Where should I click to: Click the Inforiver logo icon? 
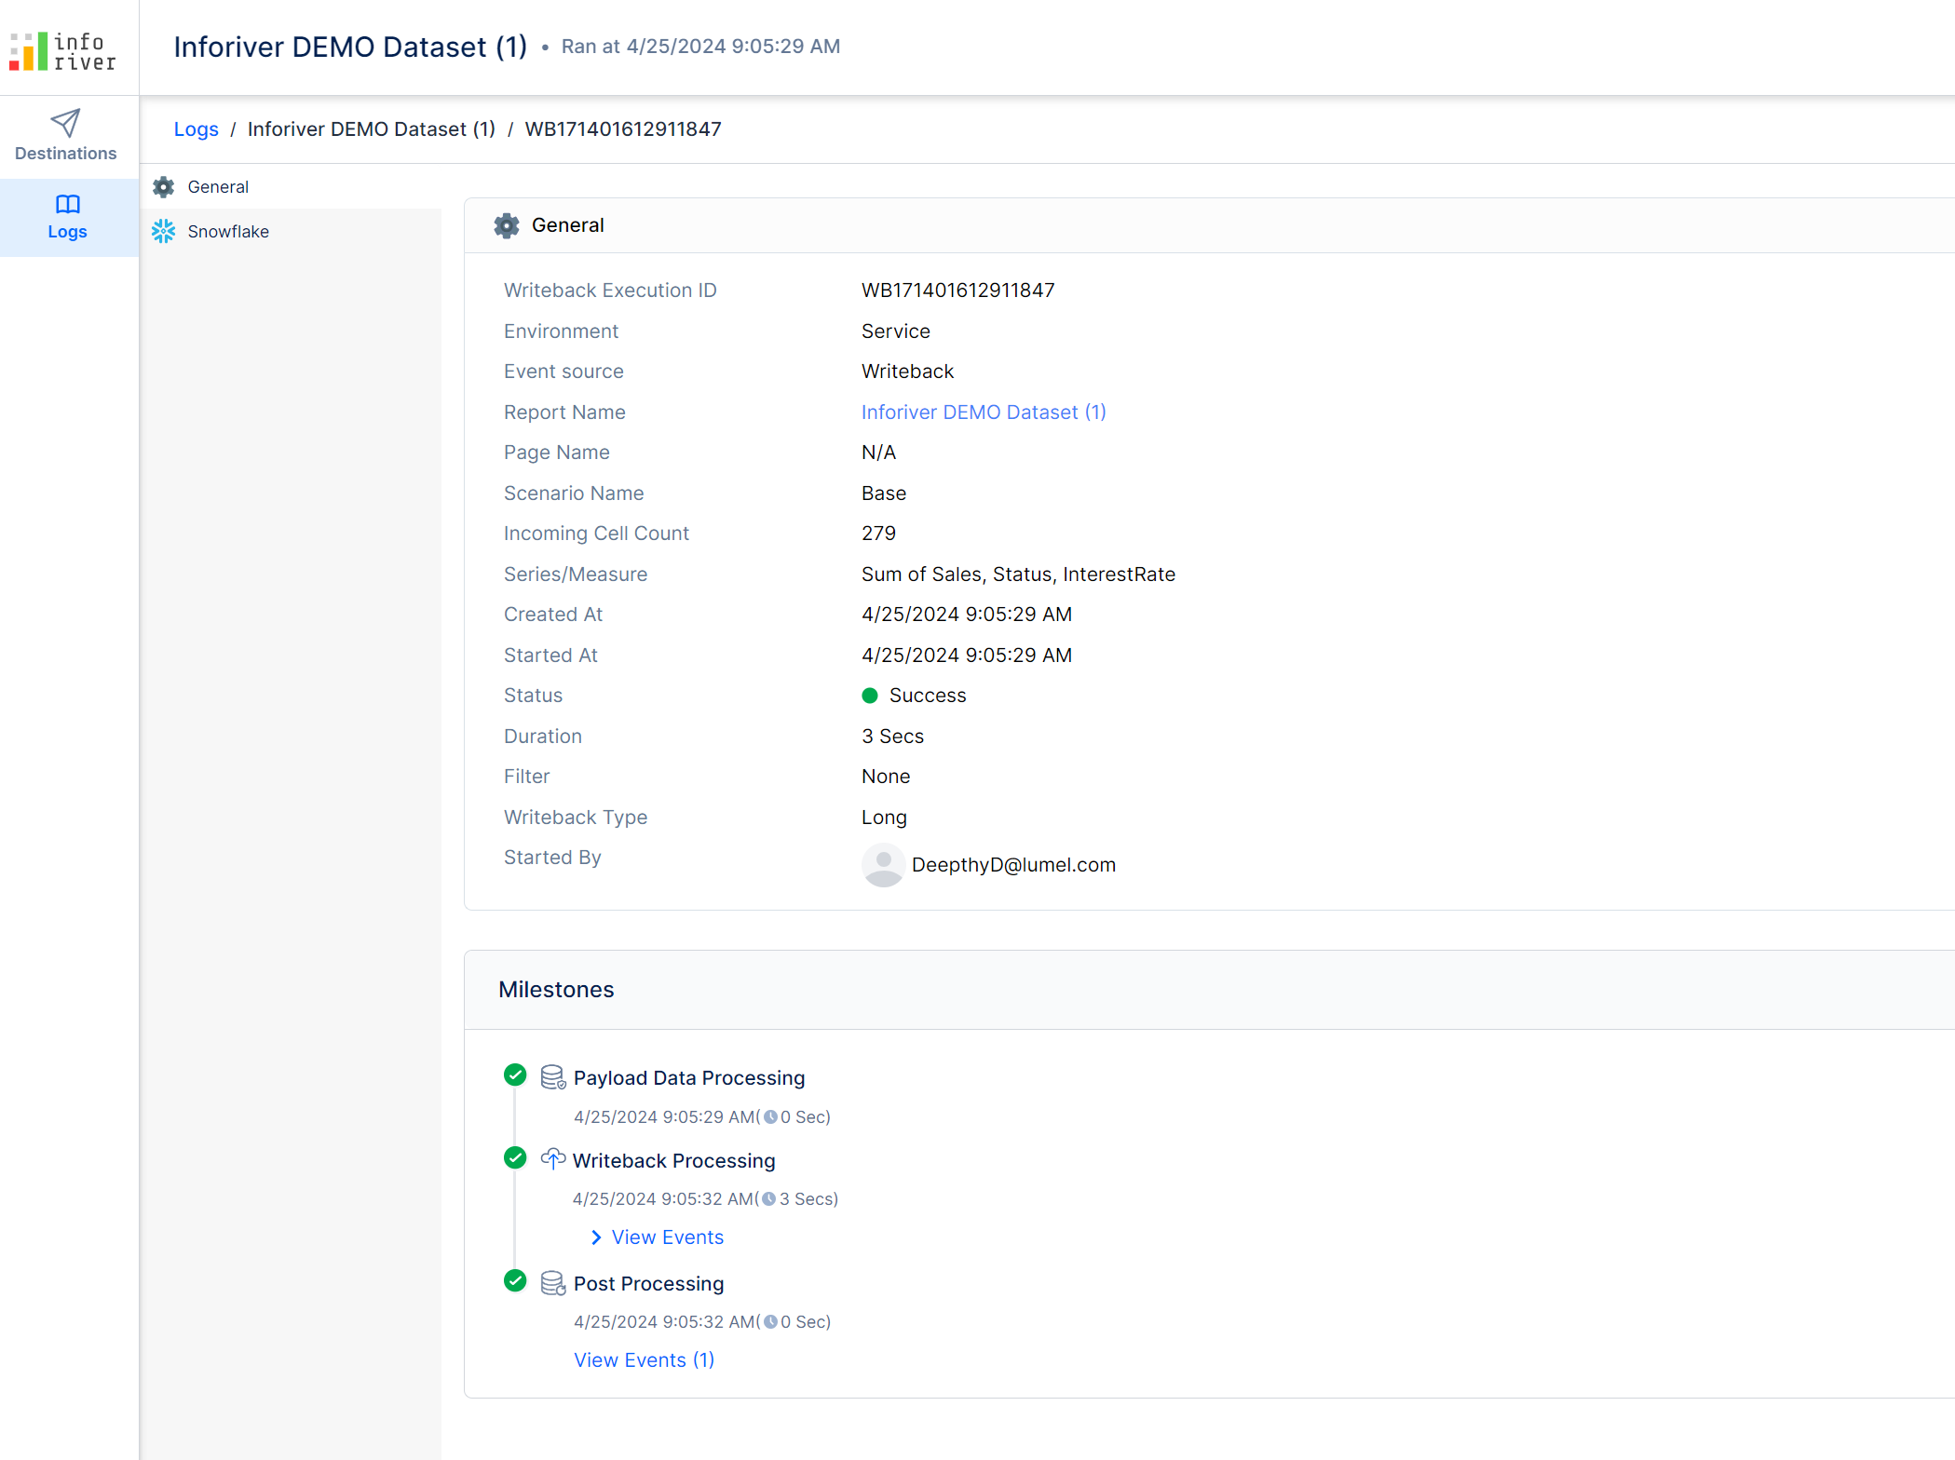point(29,51)
